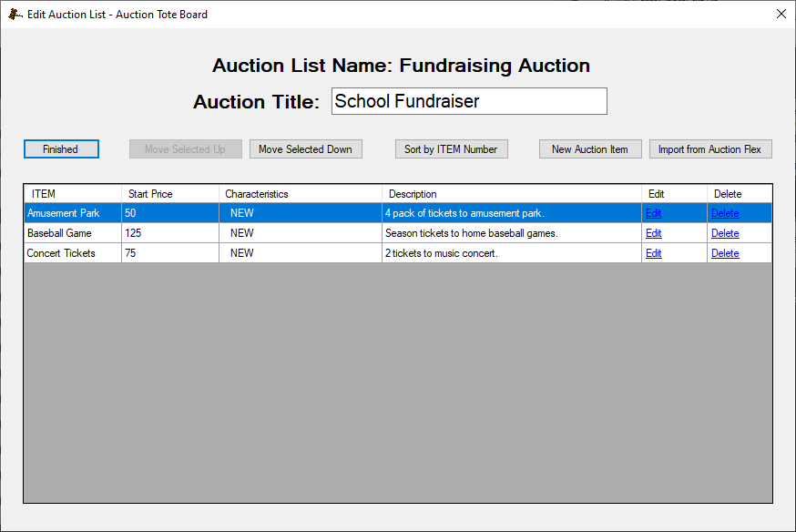Image resolution: width=796 pixels, height=532 pixels.
Task: Close the Edit Auction List window
Action: (x=781, y=14)
